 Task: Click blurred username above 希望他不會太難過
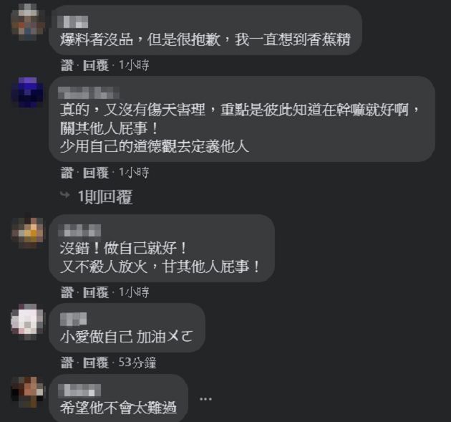coord(79,390)
